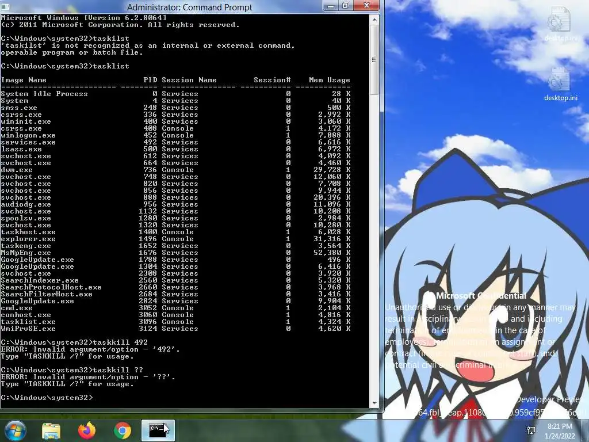
Task: Click the Command Prompt title bar text
Action: click(x=189, y=7)
